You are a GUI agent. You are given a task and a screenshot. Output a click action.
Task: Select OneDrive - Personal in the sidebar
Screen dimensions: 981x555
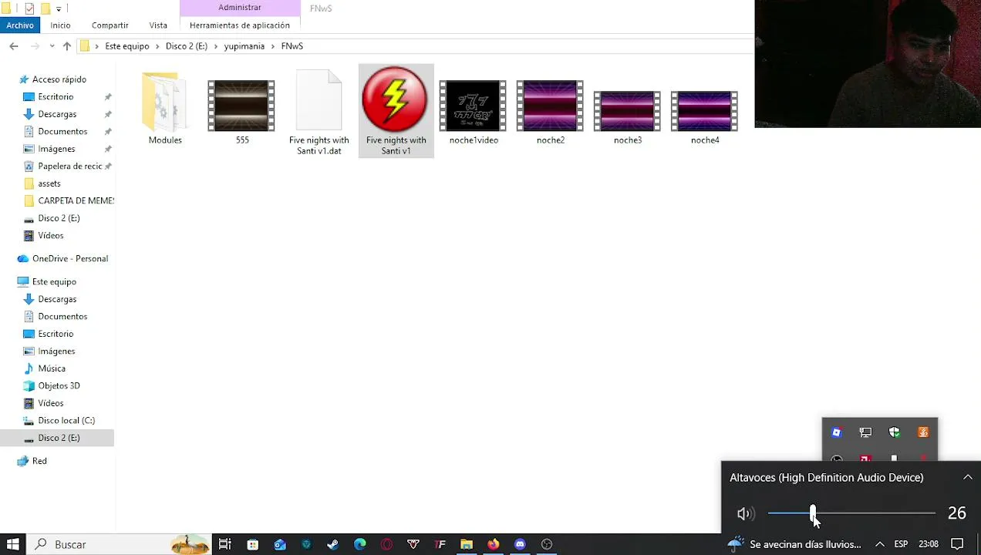[x=69, y=258]
